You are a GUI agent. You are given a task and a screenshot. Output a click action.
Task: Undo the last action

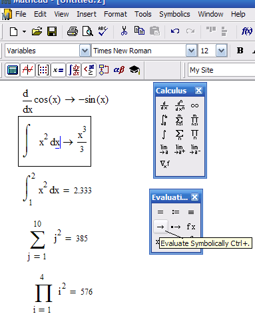coord(175,31)
